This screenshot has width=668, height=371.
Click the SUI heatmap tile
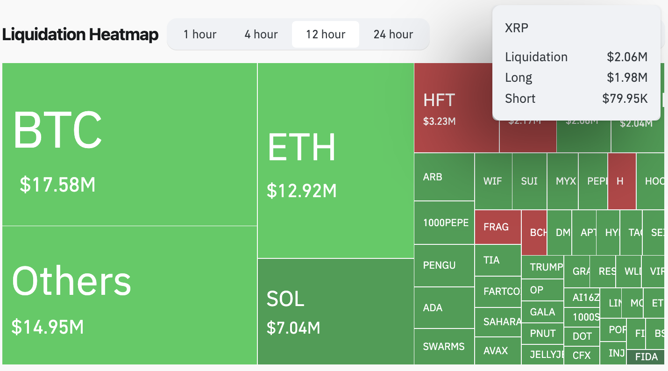coord(529,181)
